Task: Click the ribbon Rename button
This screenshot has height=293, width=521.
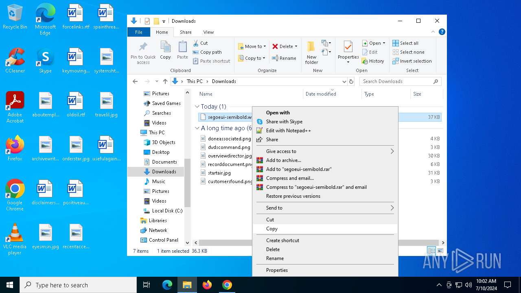Action: (x=284, y=58)
